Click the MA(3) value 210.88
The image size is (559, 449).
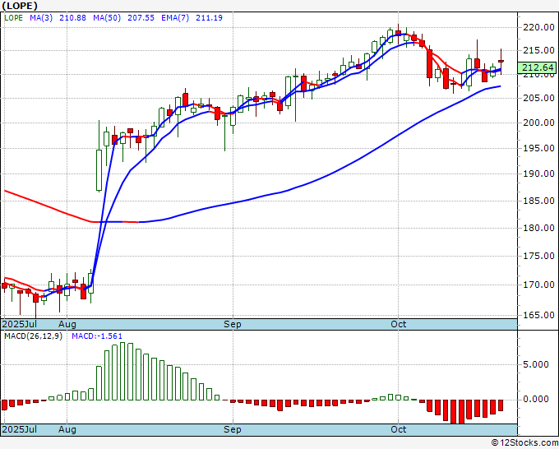click(72, 17)
